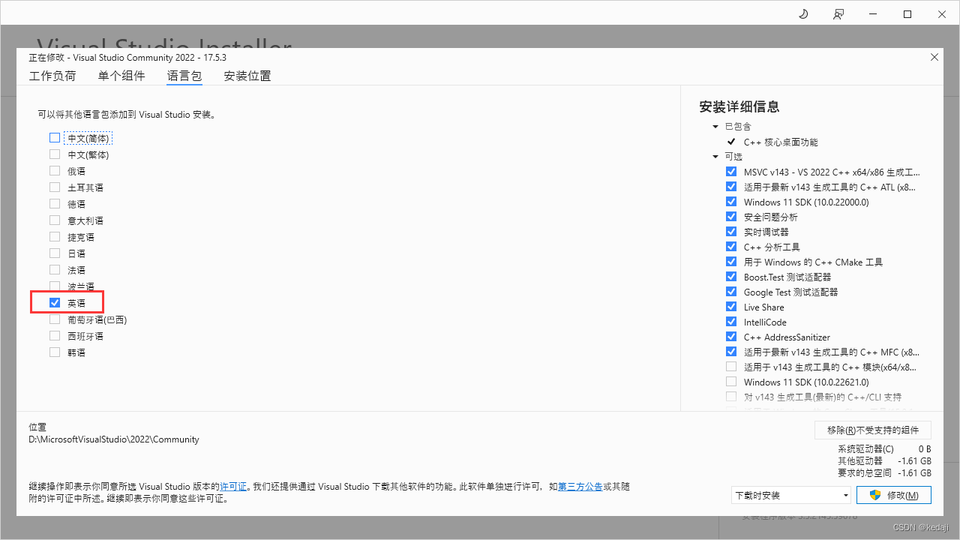Click the 安装详细信息 heading
Screen dimensions: 960x540
point(739,106)
